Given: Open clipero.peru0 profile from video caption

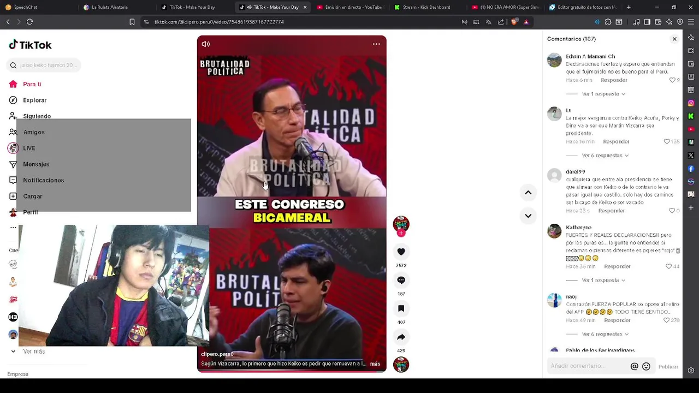Looking at the screenshot, I should (217, 354).
